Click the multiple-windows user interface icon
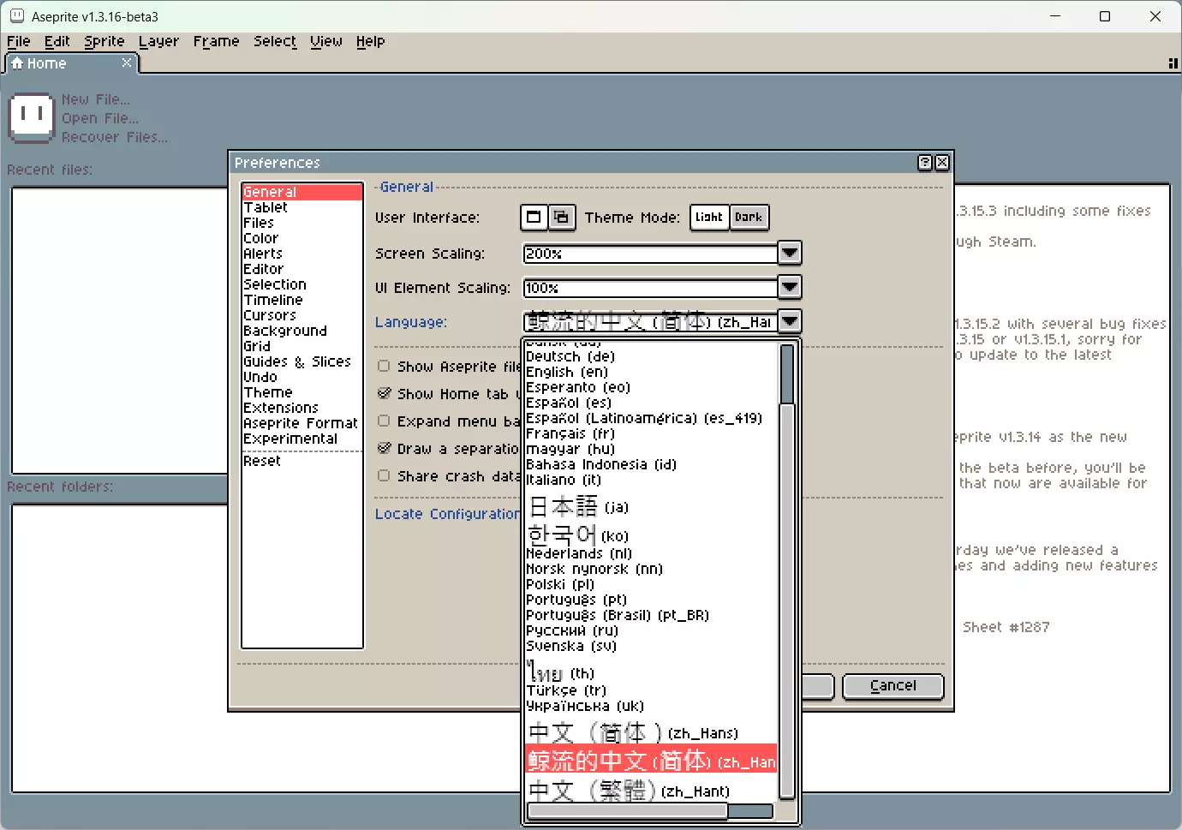The image size is (1182, 830). [x=561, y=218]
